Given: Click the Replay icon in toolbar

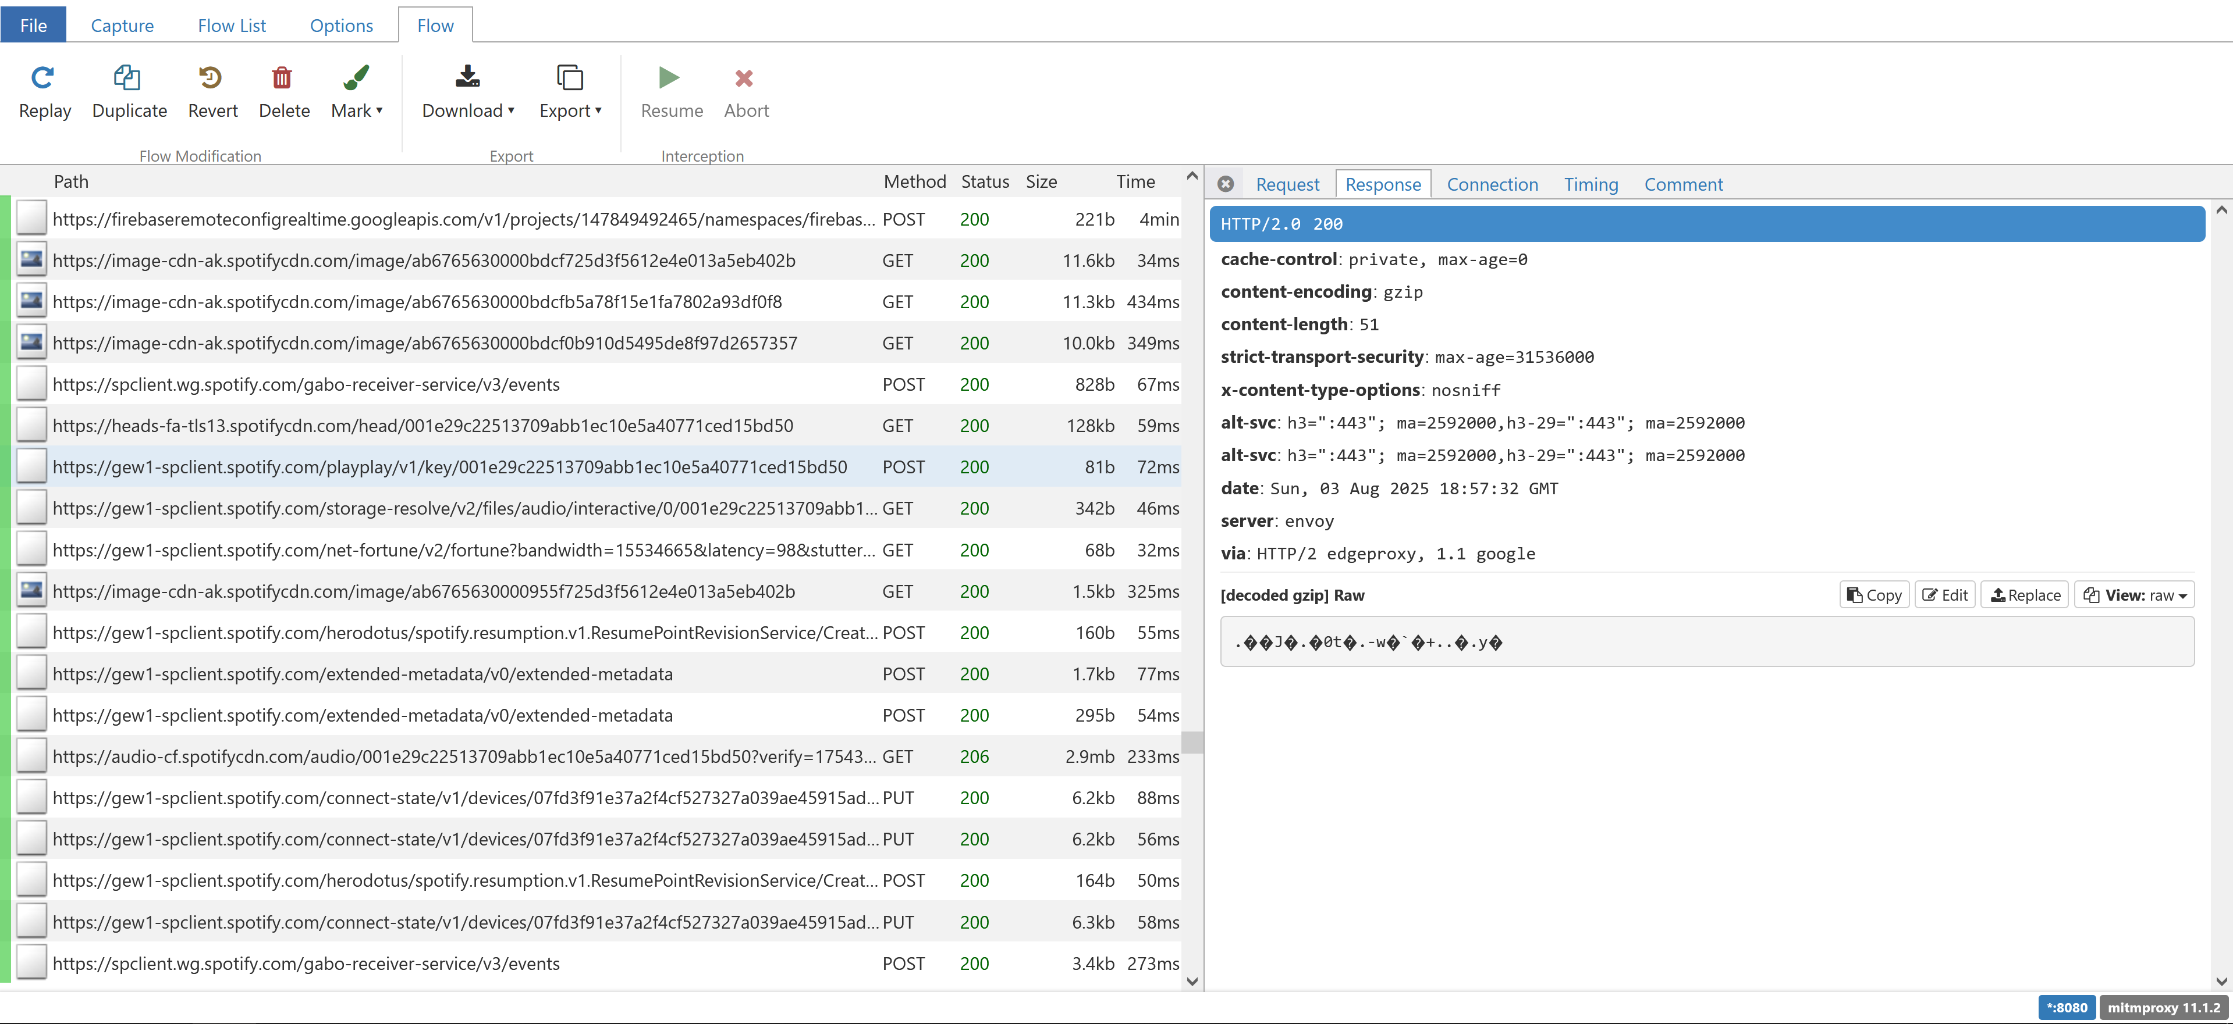Looking at the screenshot, I should coord(43,78).
